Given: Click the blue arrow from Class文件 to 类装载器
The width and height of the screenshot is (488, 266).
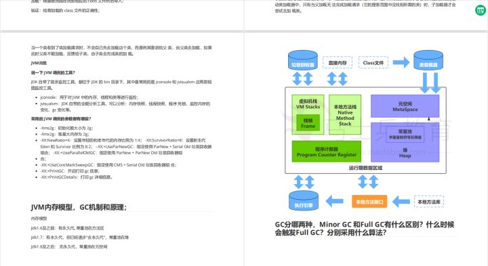Looking at the screenshot, I should 401,62.
